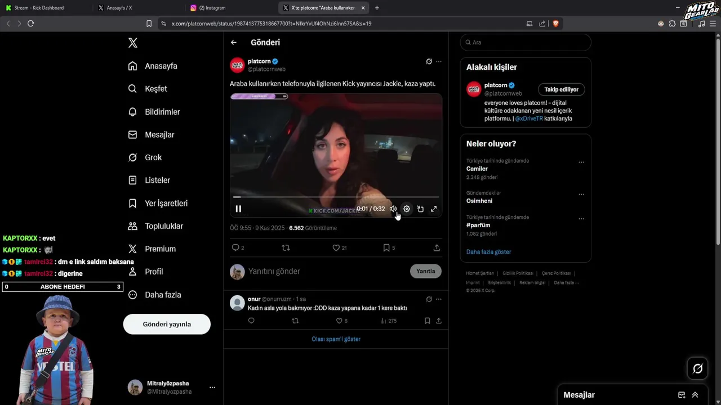Click Daha fazla göster in trends
The width and height of the screenshot is (721, 405).
pyautogui.click(x=488, y=252)
